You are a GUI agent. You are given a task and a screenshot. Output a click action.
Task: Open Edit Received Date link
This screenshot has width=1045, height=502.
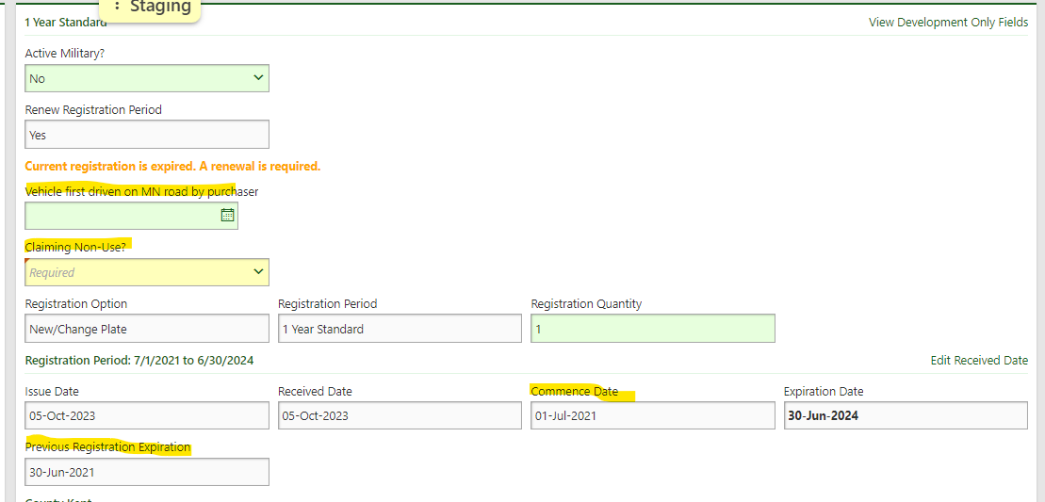click(x=978, y=360)
